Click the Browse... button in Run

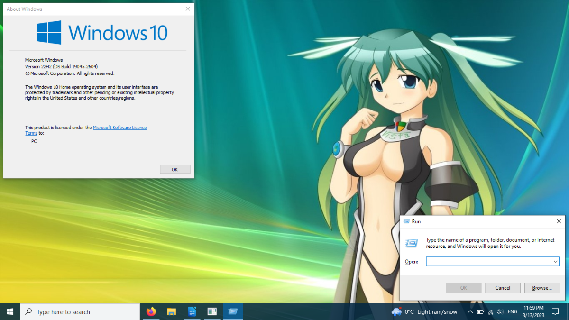point(542,288)
